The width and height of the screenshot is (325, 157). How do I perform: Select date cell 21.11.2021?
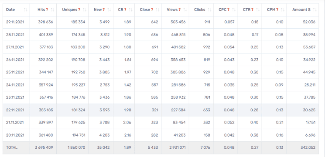pos(15,123)
